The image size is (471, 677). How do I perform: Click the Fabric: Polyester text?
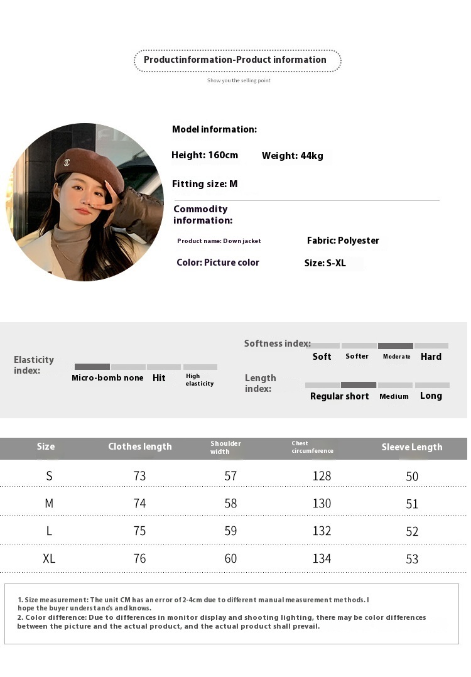(343, 241)
